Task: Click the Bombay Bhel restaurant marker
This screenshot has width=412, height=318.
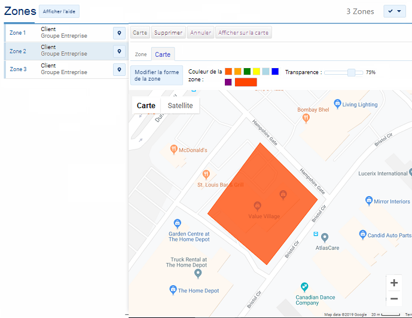Action: click(x=306, y=118)
